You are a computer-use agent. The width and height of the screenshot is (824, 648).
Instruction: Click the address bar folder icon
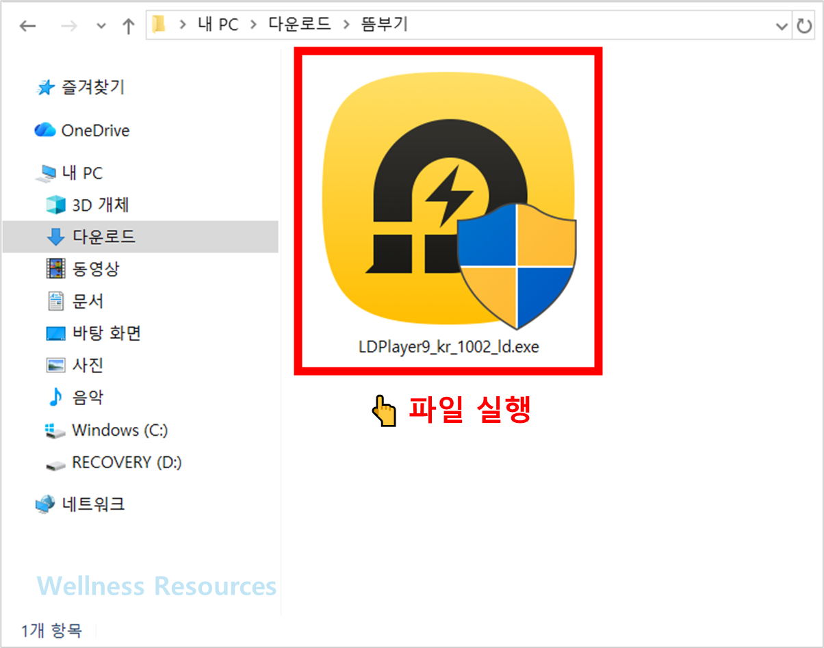tap(159, 25)
